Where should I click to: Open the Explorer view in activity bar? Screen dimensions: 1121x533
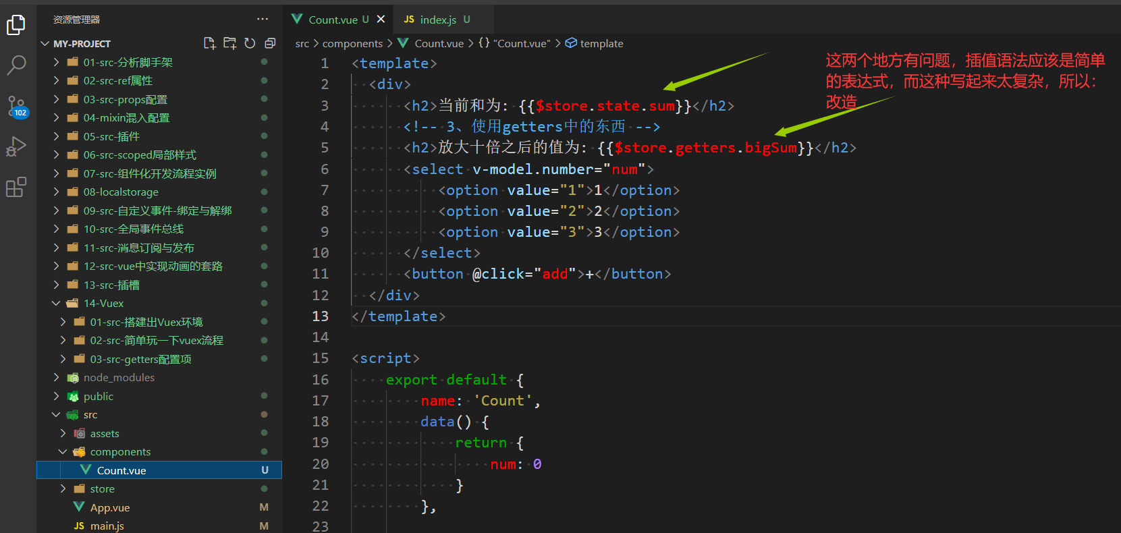(x=16, y=25)
